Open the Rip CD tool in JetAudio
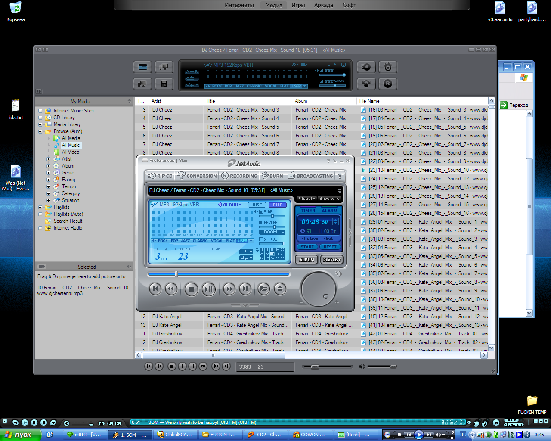Image resolution: width=551 pixels, height=441 pixels. click(x=160, y=176)
